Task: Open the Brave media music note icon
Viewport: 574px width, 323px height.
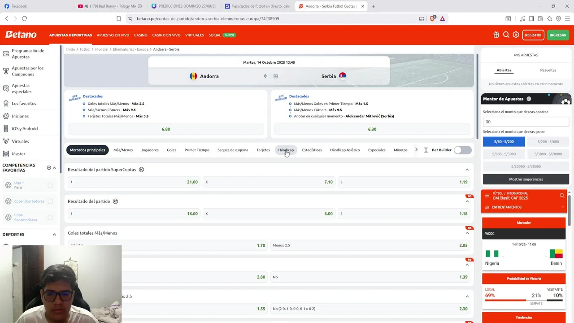Action: [x=522, y=18]
